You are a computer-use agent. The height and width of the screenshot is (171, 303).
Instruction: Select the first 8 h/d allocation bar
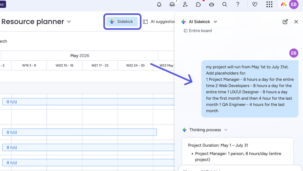88,102
